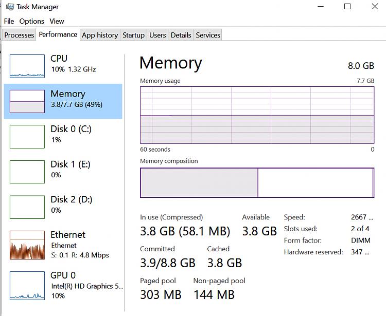Open the File menu
Image resolution: width=386 pixels, height=316 pixels.
tap(9, 21)
